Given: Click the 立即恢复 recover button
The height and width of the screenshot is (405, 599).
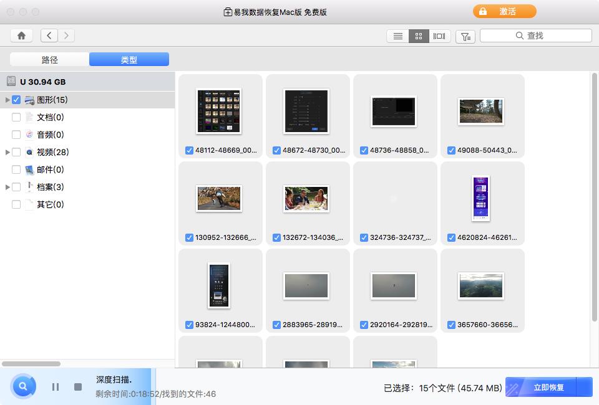Looking at the screenshot, I should click(548, 387).
